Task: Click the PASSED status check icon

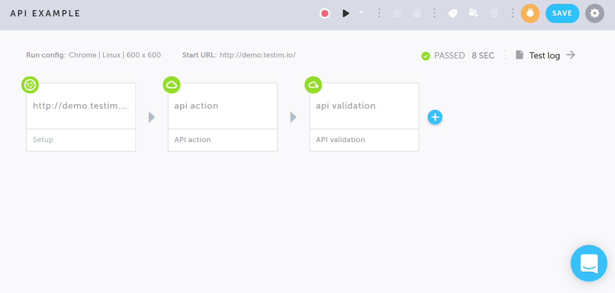Action: 426,56
